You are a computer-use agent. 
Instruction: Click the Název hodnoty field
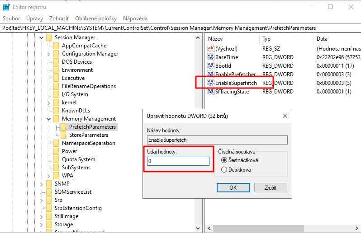(217, 140)
